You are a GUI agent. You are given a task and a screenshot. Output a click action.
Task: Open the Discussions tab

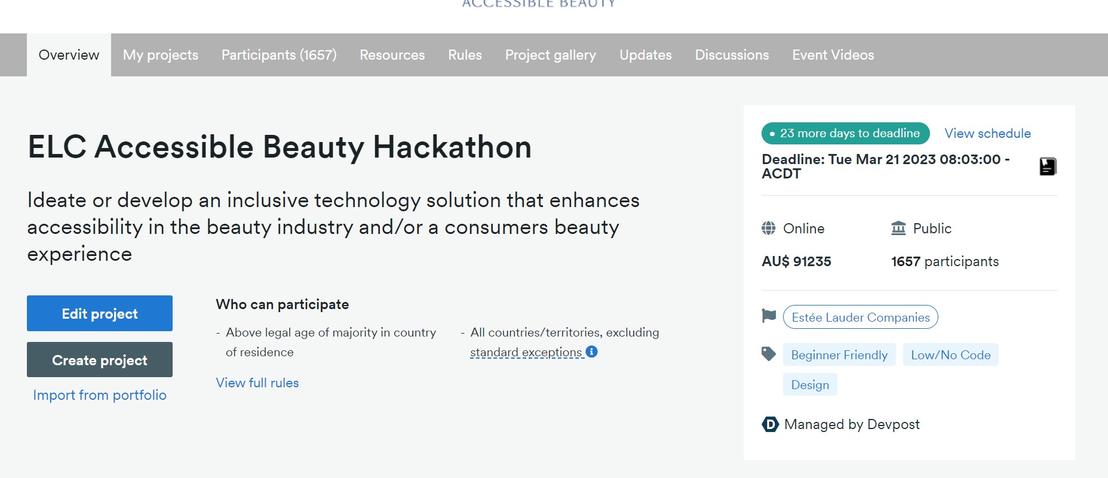point(732,55)
